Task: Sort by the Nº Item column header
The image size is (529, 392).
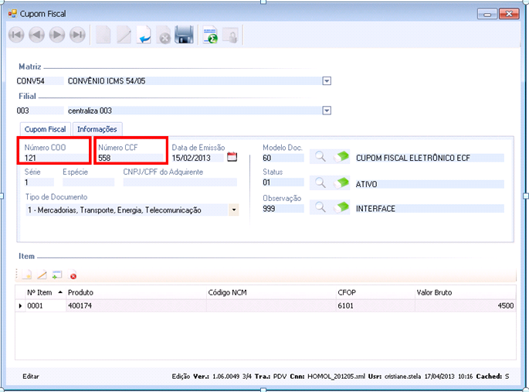Action: [x=42, y=293]
